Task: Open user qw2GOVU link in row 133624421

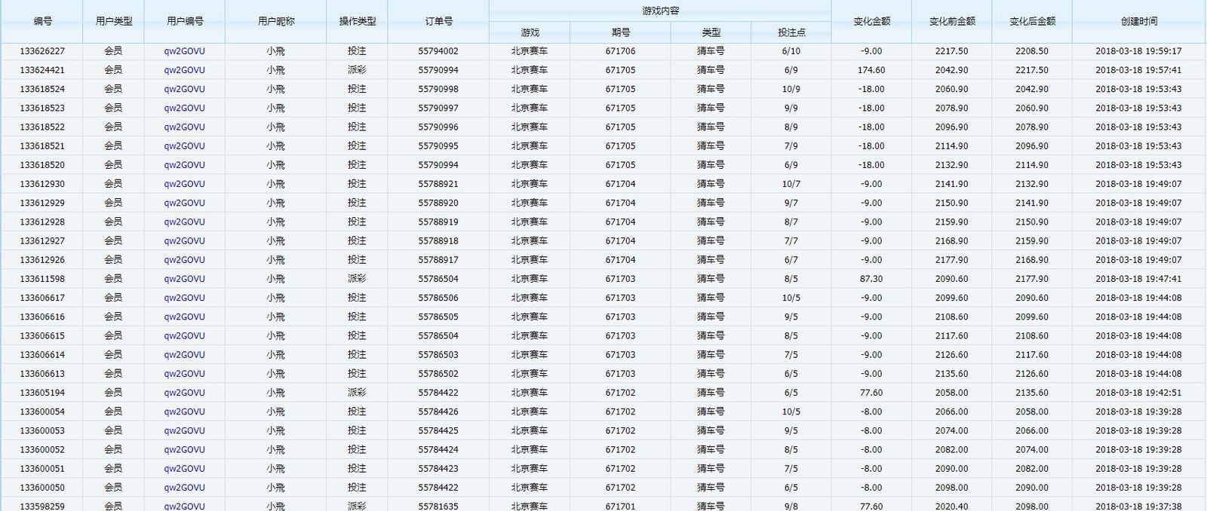Action: (184, 70)
